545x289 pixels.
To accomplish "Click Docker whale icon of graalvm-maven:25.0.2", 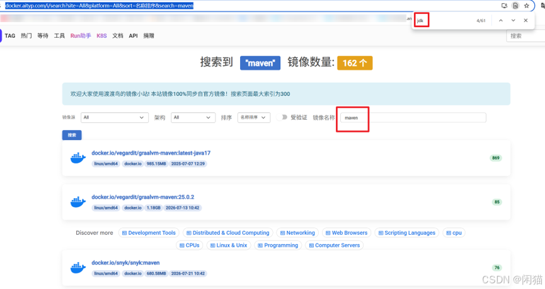I will pos(78,202).
